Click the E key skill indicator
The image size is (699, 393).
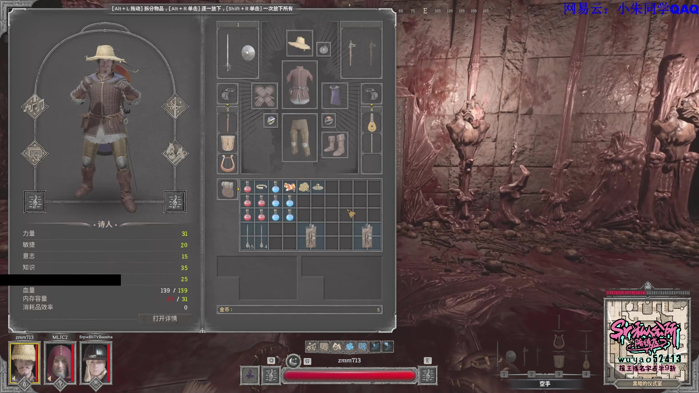[427, 360]
